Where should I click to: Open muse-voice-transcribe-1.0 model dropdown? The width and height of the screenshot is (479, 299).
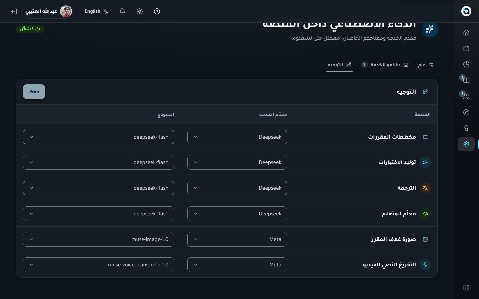click(x=98, y=265)
